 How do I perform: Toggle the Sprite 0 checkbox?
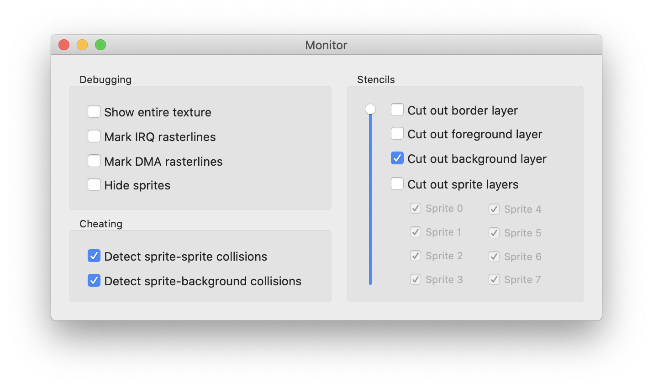[416, 208]
